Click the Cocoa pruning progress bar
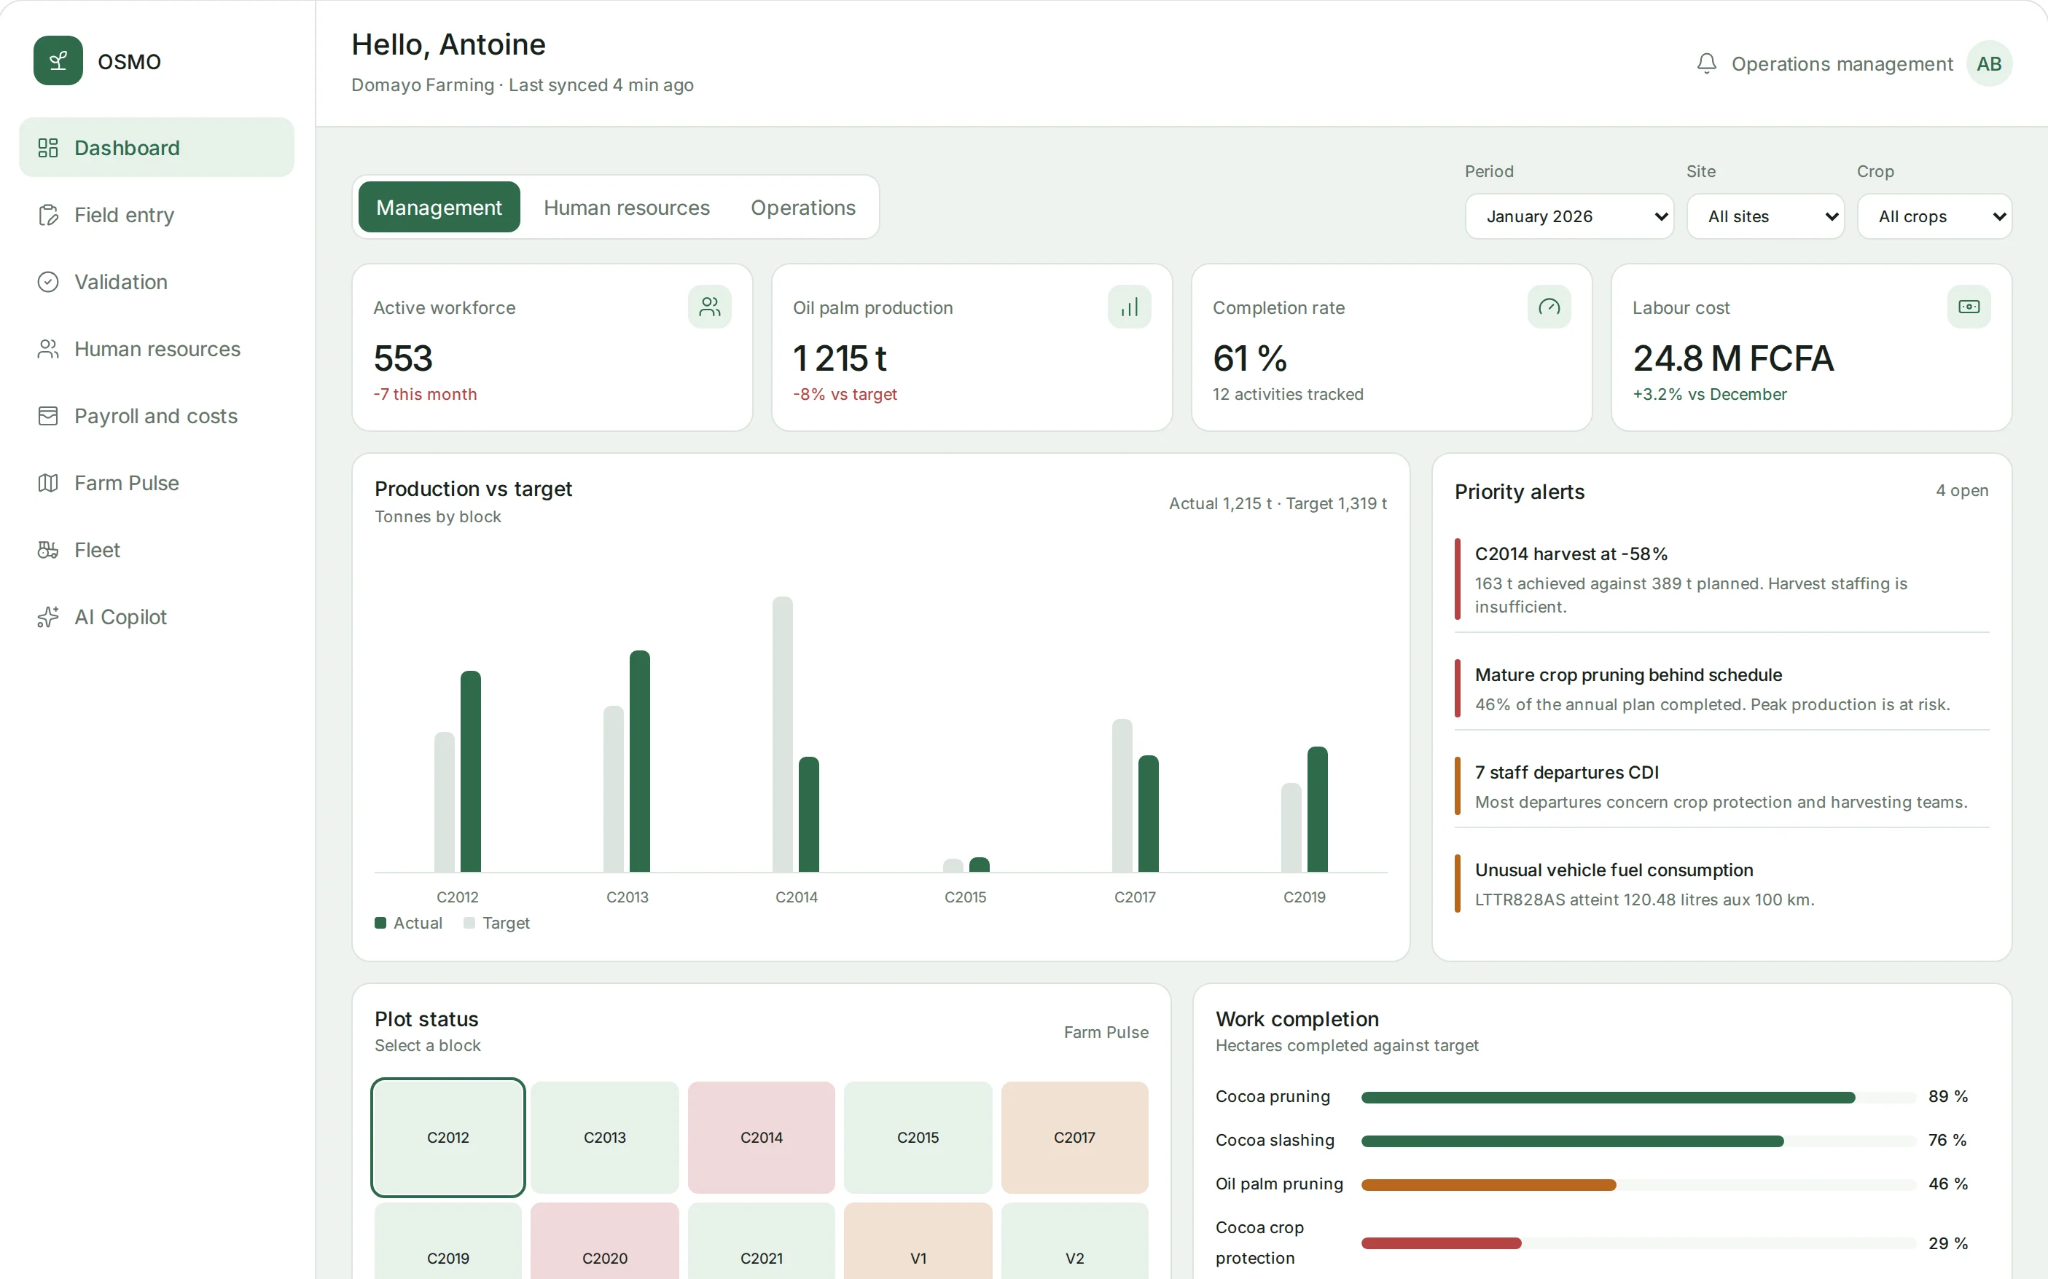Screen dimensions: 2048x1279 tap(1638, 1097)
